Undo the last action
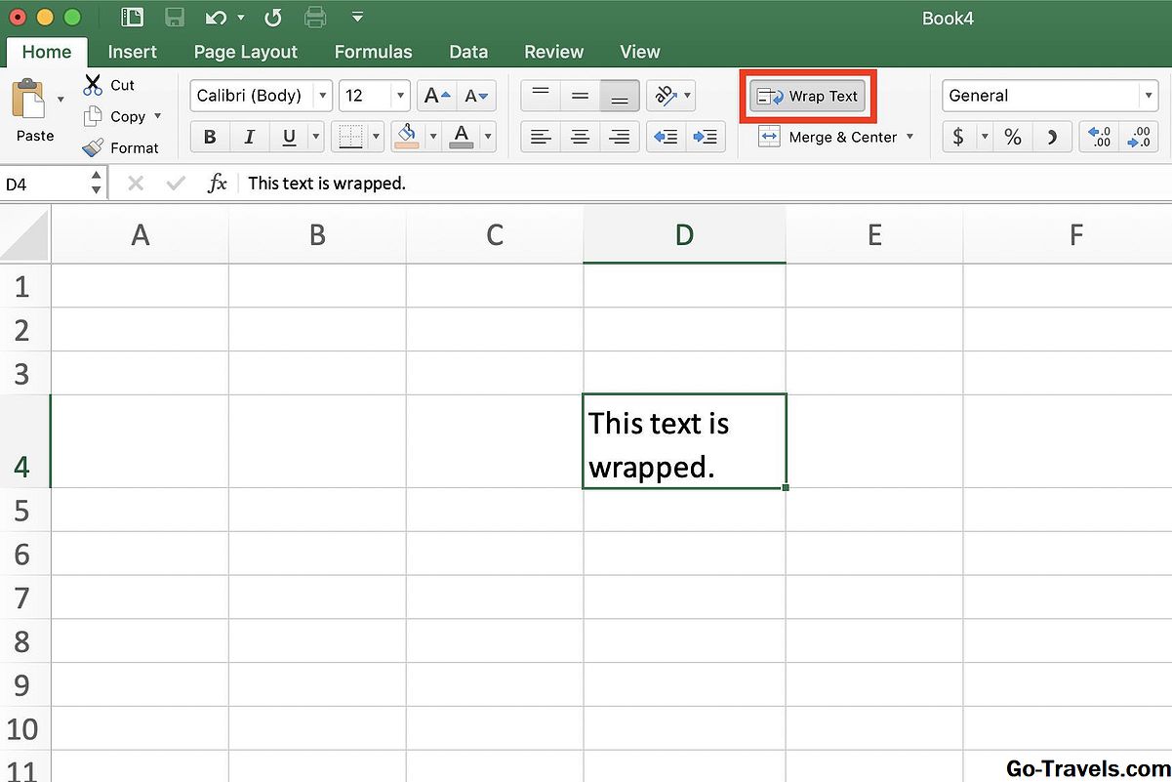This screenshot has width=1172, height=782. 217,16
